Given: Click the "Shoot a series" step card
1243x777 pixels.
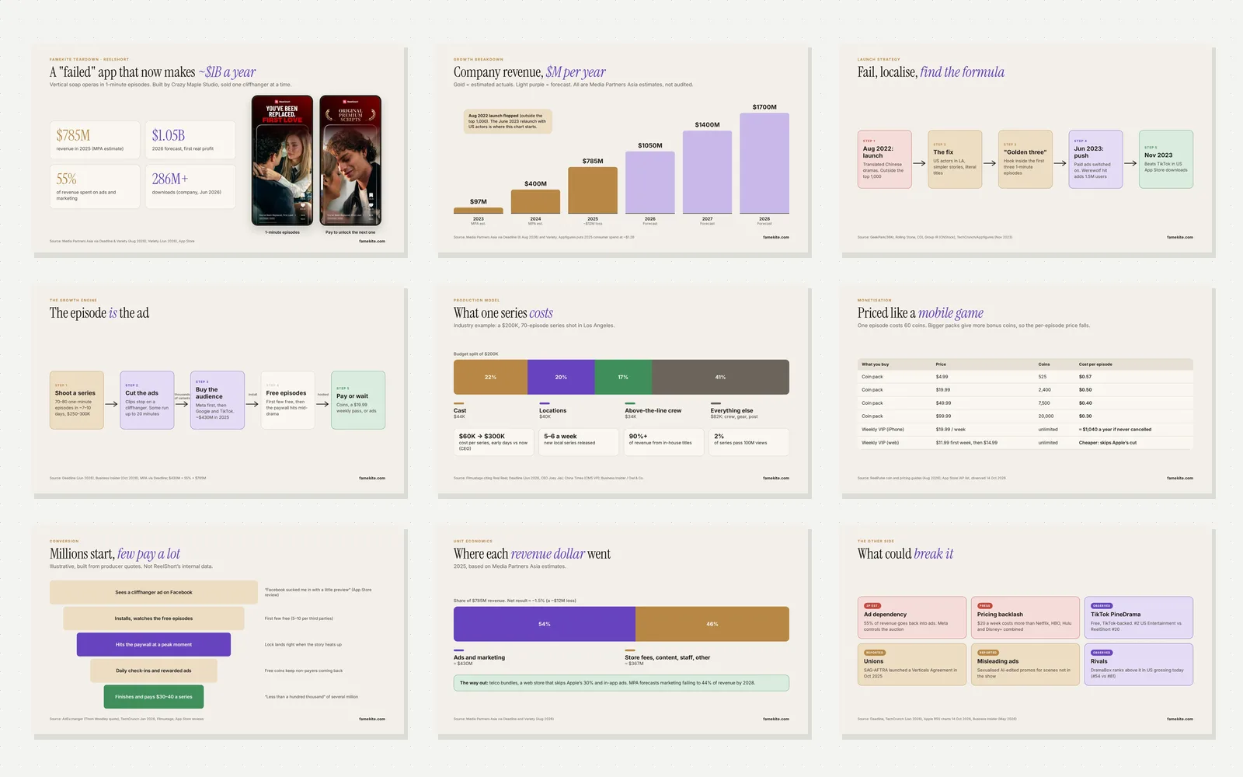Looking at the screenshot, I should (77, 400).
